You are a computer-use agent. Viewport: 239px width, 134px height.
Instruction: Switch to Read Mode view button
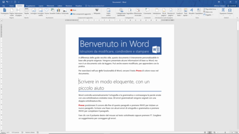tap(205, 133)
